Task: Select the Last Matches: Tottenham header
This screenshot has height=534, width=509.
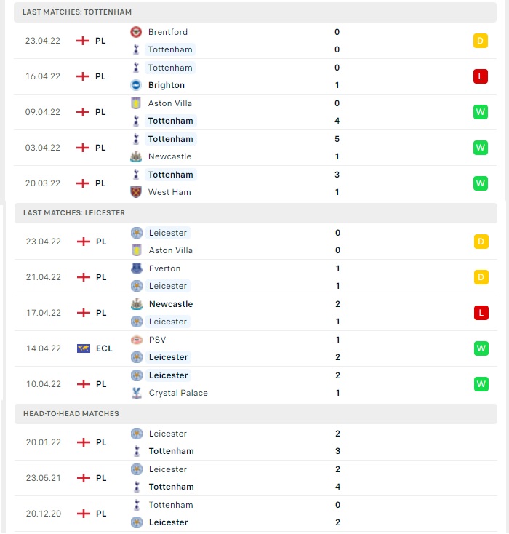Action: pos(255,12)
